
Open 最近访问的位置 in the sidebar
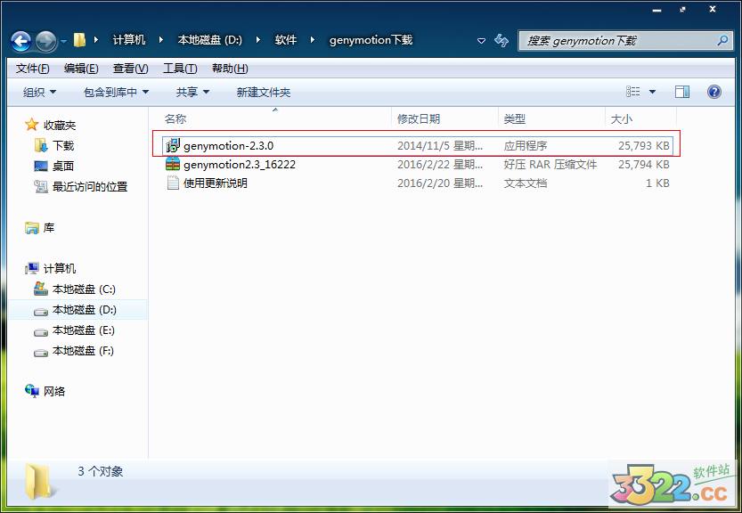90,186
